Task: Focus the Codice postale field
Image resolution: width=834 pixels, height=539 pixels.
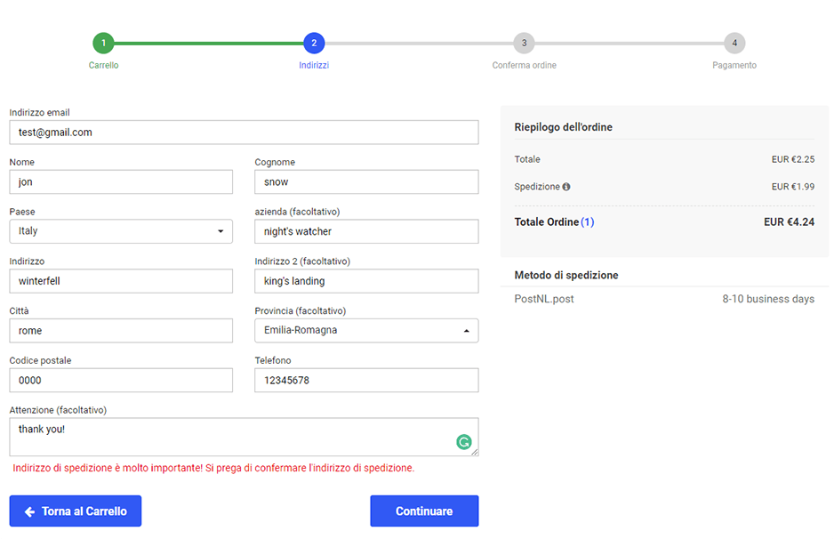Action: [x=121, y=381]
